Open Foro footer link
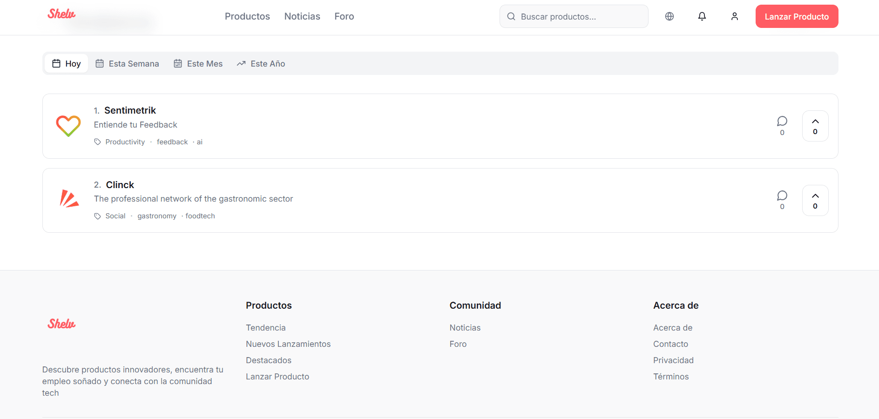The height and width of the screenshot is (419, 879). pyautogui.click(x=458, y=344)
